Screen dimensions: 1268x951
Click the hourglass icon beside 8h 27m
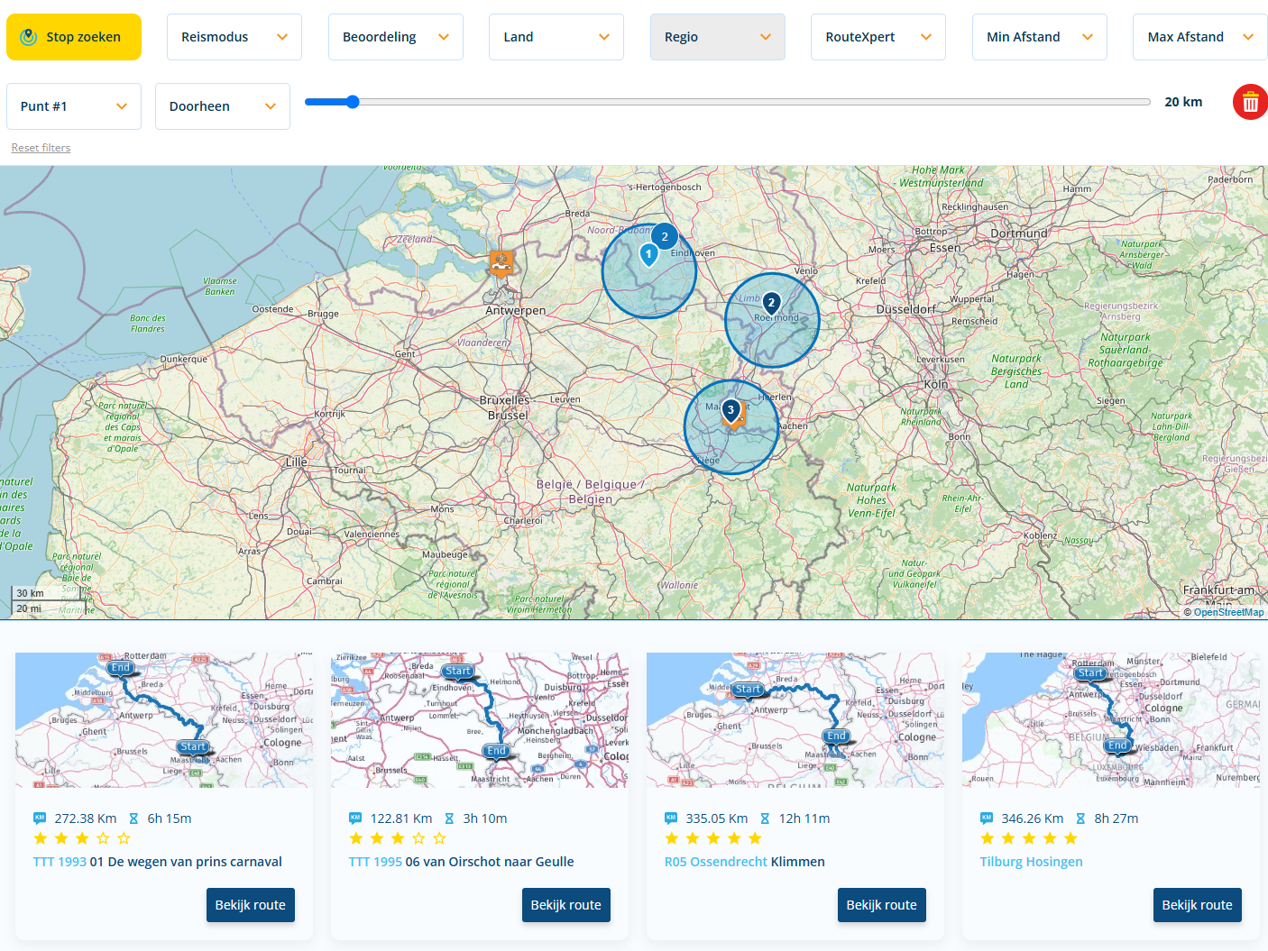1080,818
